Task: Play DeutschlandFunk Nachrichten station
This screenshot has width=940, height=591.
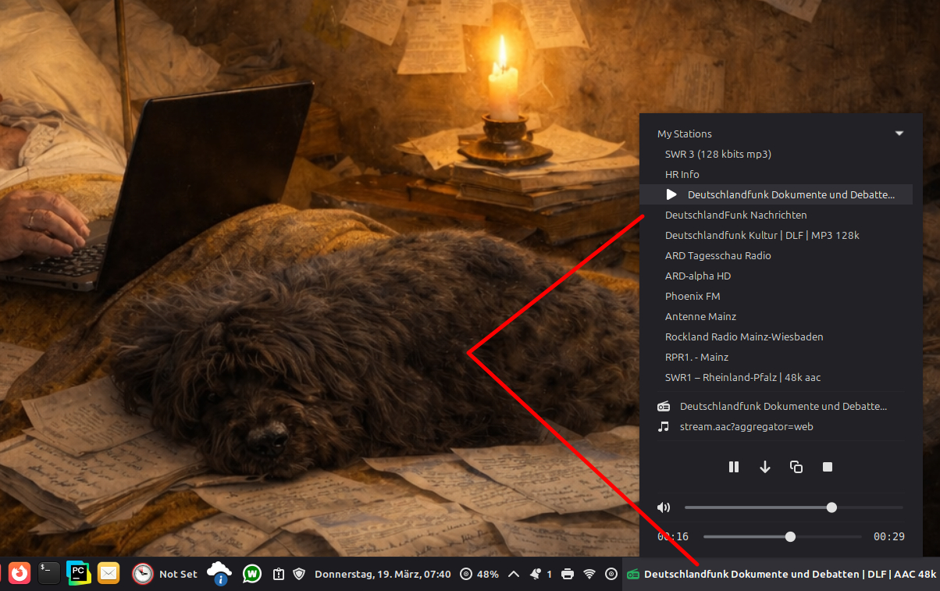Action: (735, 215)
